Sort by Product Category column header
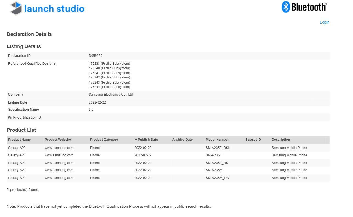 pyautogui.click(x=104, y=140)
